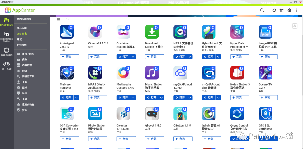Open the Cinema28 app icon
Image resolution: width=303 pixels, height=149 pixels.
(95, 32)
